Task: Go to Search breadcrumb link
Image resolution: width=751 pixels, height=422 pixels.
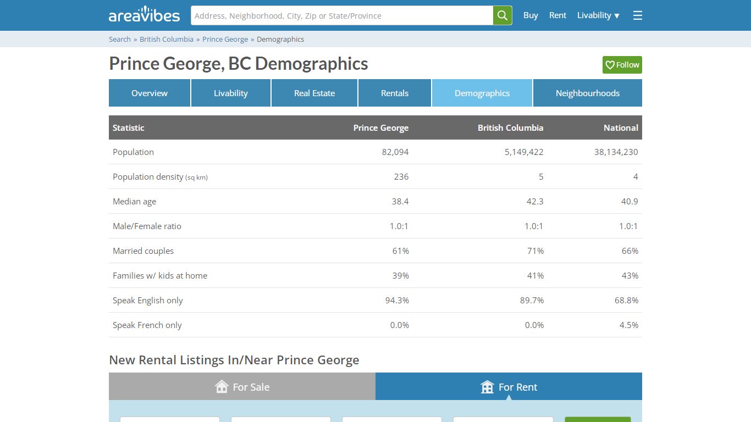Action: pyautogui.click(x=120, y=39)
